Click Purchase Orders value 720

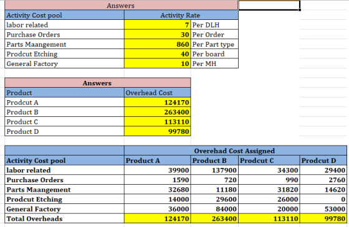(x=214, y=180)
